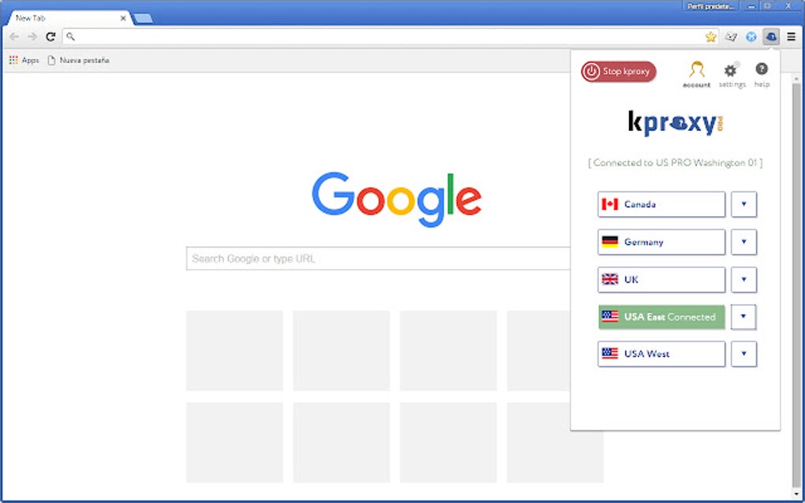
Task: Toggle the bookmark star in address bar
Action: [710, 36]
